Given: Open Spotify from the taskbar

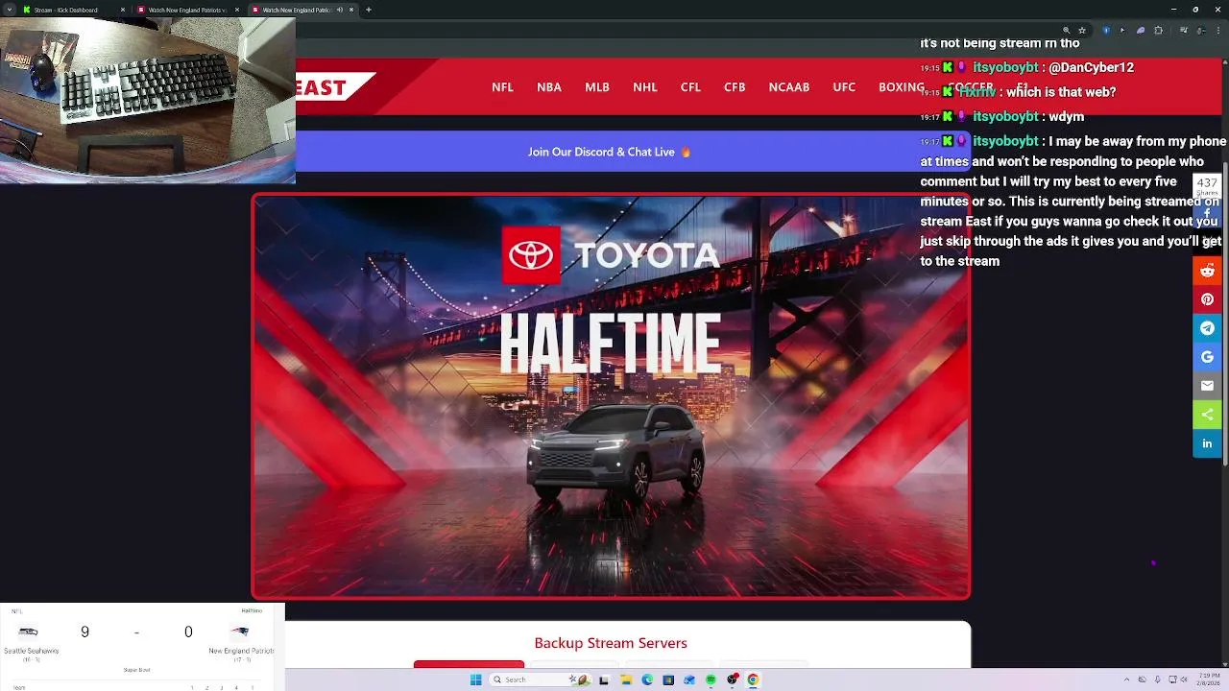Looking at the screenshot, I should pyautogui.click(x=711, y=679).
